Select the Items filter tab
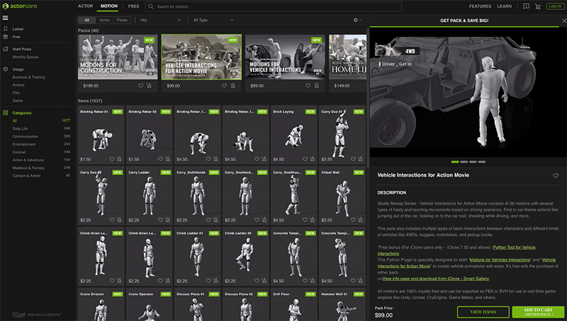This screenshot has width=567, height=321. (104, 21)
